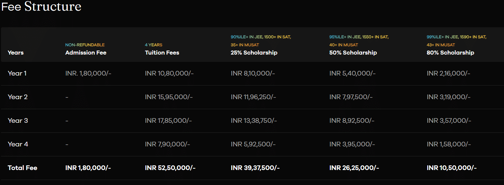Click the 50% Scholarship column header
The height and width of the screenshot is (185, 504).
[x=353, y=53]
